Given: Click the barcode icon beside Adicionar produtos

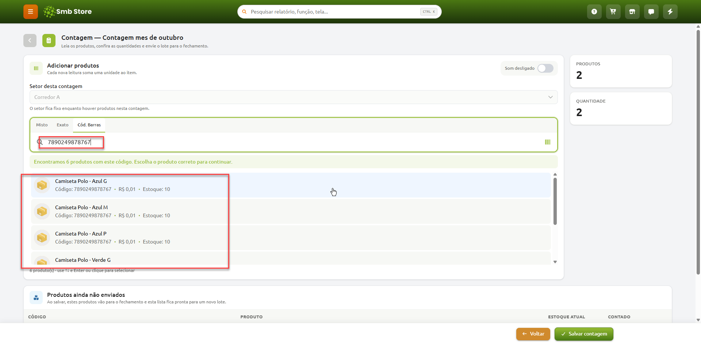Looking at the screenshot, I should click(x=36, y=68).
